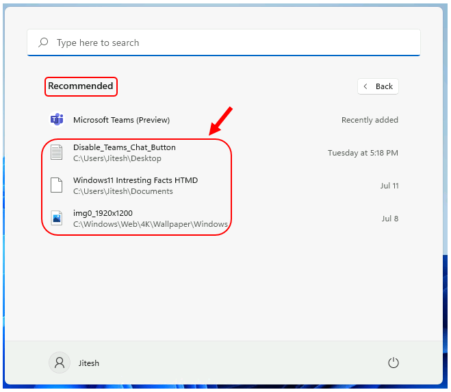This screenshot has height=392, width=451.
Task: Go back with the Back button
Action: 378,86
